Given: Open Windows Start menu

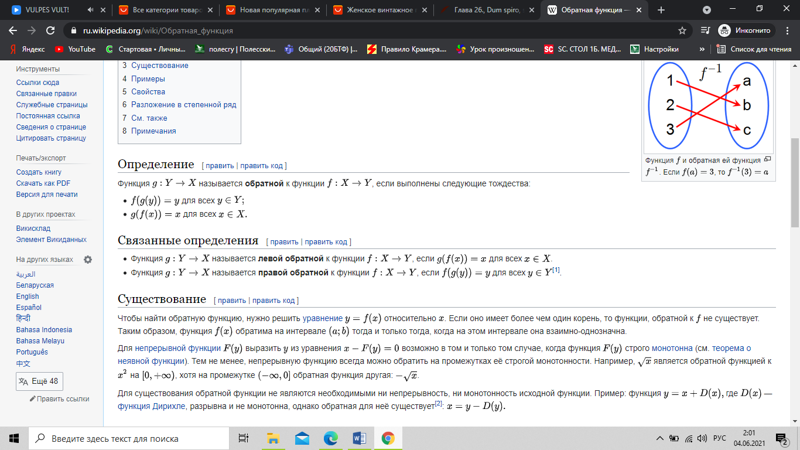Looking at the screenshot, I should (x=14, y=438).
